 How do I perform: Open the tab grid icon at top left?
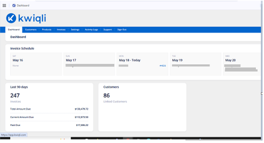[4, 6]
